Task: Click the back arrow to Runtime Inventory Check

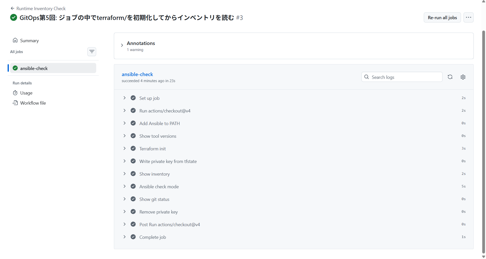Action: (12, 8)
